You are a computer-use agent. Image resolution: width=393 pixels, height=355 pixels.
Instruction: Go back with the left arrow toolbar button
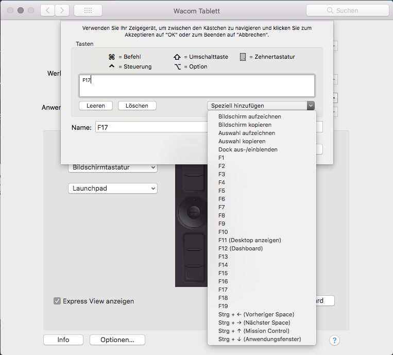click(x=47, y=10)
